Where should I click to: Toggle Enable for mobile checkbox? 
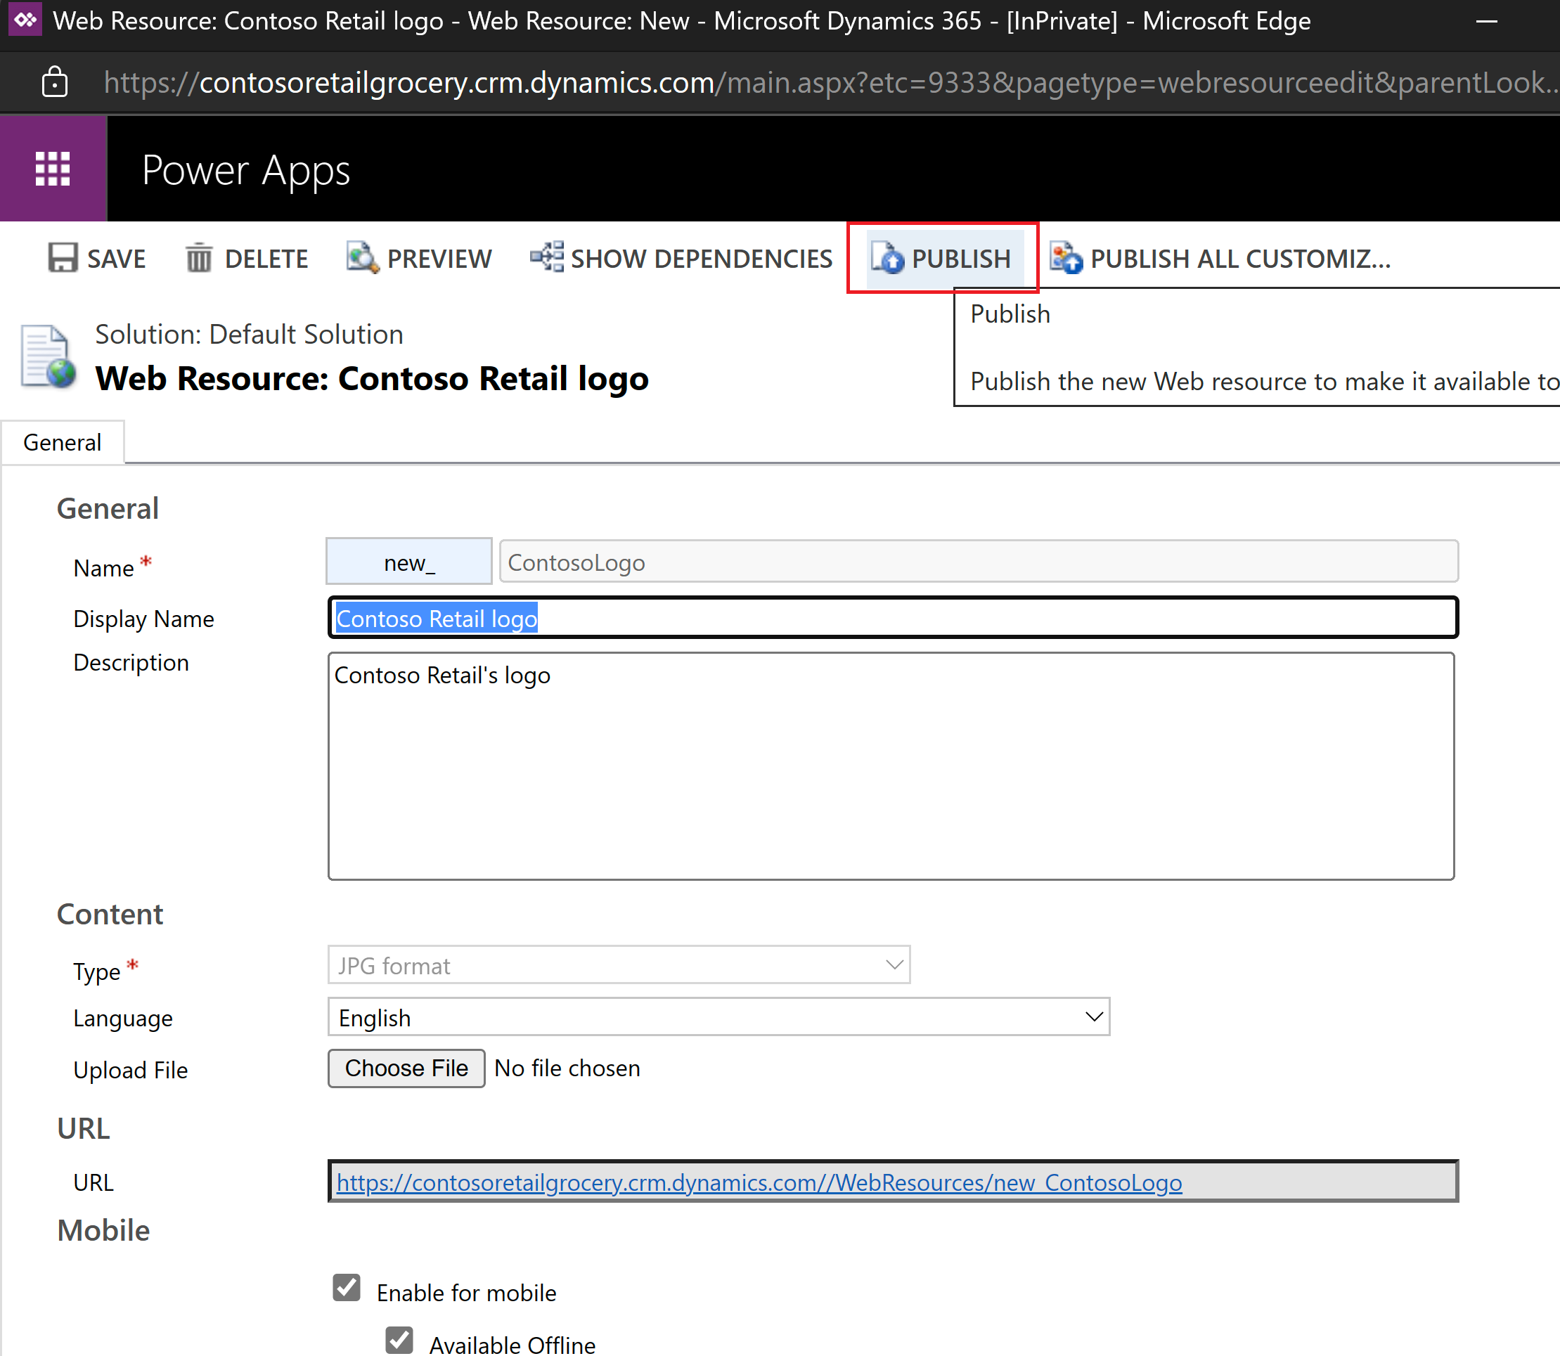point(347,1288)
